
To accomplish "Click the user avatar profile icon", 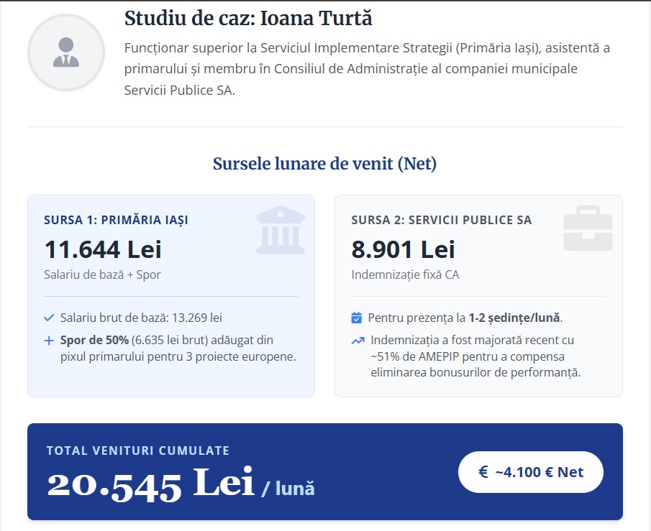I will click(66, 52).
